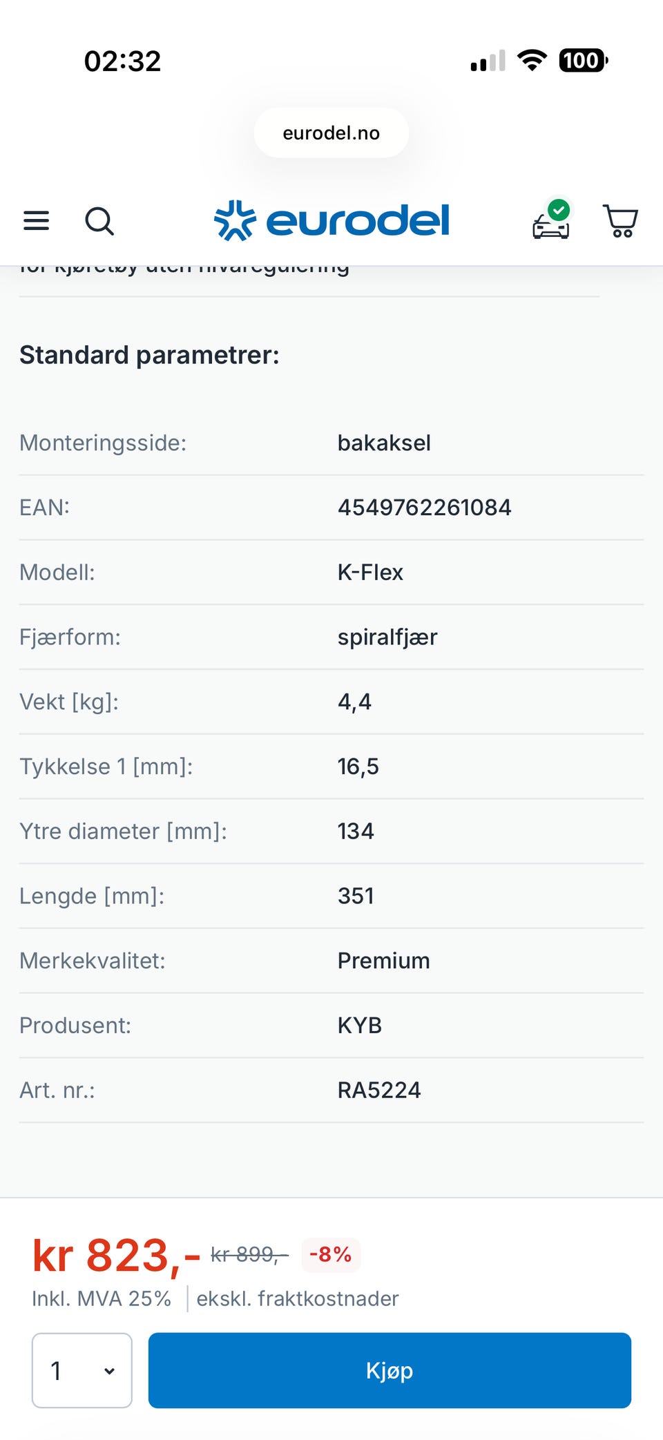Screen dimensions: 663x1440
Task: Tap the KYB manufacturer value
Action: click(x=360, y=1026)
